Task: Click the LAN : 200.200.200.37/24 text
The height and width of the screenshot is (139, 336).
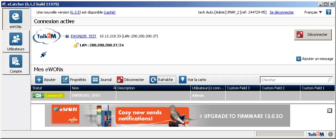Action: pos(102,45)
